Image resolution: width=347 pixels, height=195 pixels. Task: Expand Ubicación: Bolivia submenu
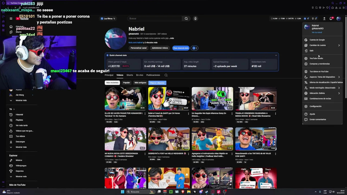322,93
